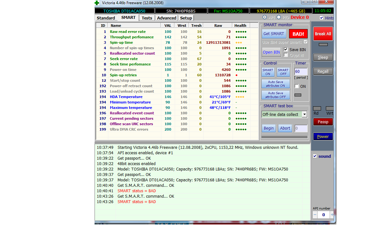Click the SMART test progress bar

[x=284, y=137]
